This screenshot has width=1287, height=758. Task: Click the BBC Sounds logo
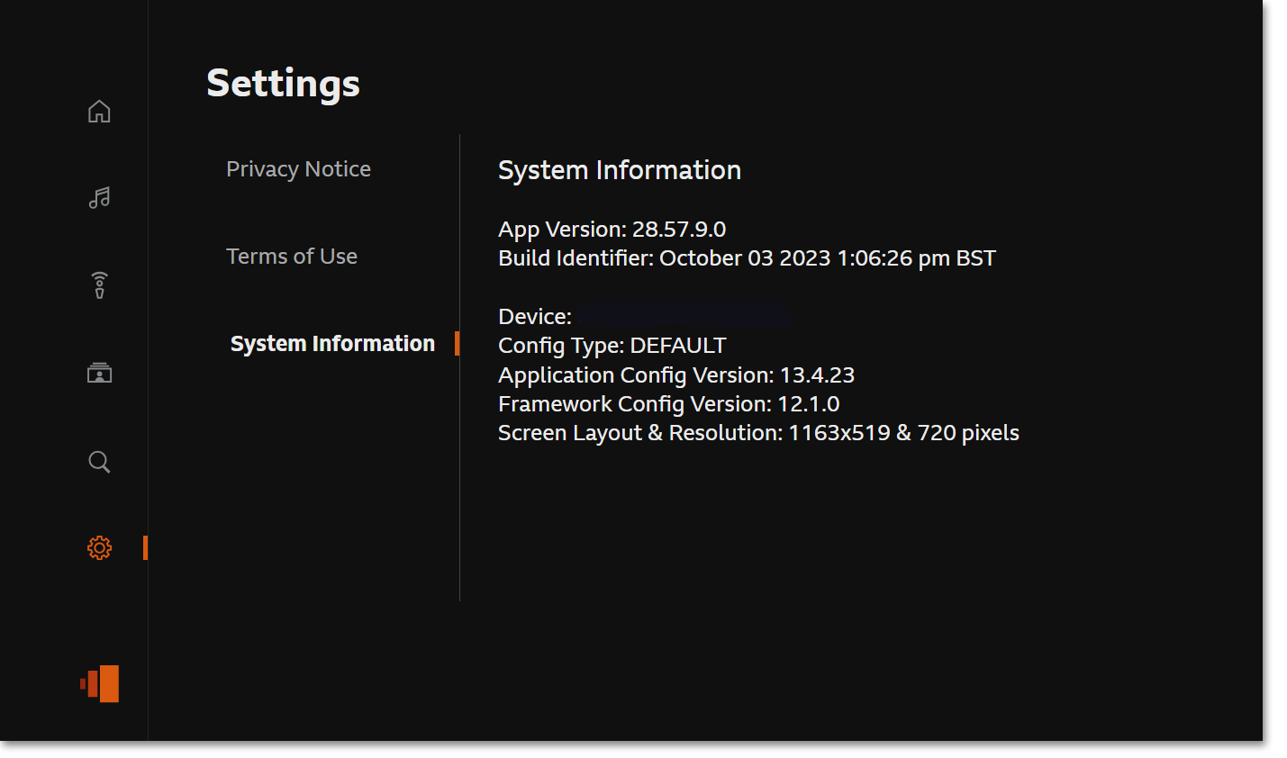tap(99, 683)
